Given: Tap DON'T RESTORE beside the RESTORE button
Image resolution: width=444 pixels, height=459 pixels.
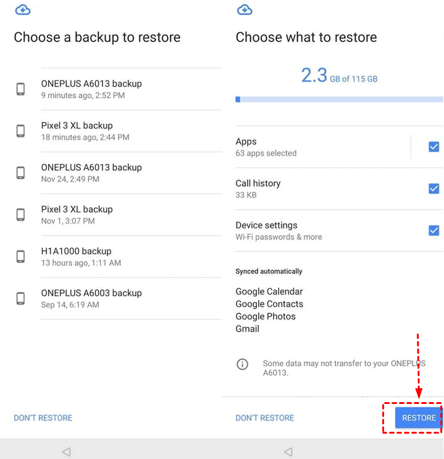Looking at the screenshot, I should (x=264, y=418).
